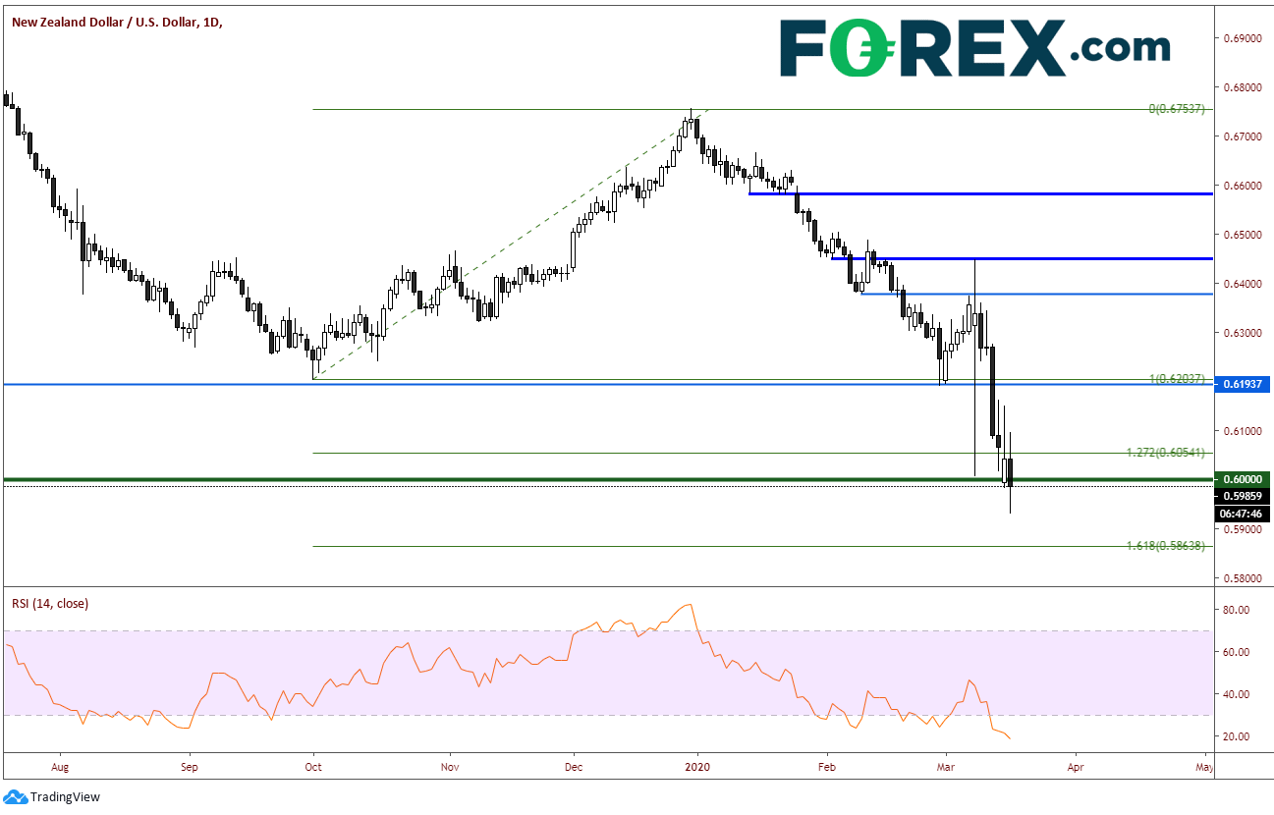The image size is (1274, 815).
Task: Click the countdown timer 06:47:46
Action: pyautogui.click(x=1244, y=513)
